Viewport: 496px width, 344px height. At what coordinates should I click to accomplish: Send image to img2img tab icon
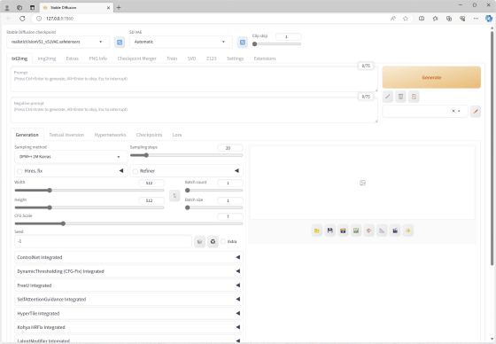point(356,231)
